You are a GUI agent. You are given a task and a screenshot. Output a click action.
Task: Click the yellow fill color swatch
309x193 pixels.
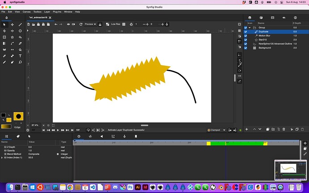click(9, 120)
